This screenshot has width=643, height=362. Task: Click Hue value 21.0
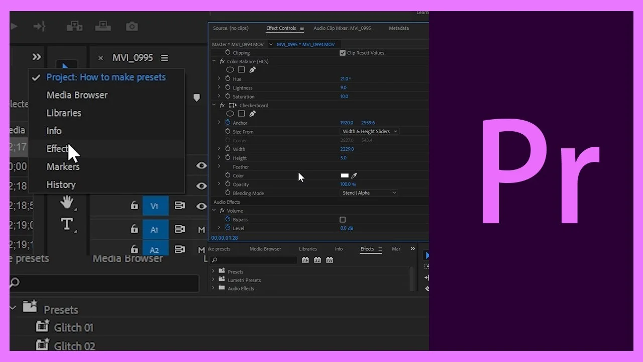point(345,79)
